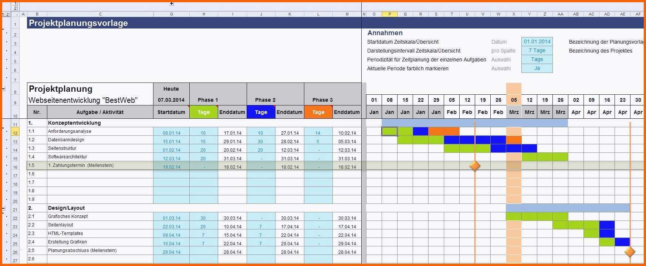Viewport: 646px width, 266px height.
Task: Show column outline level 1
Action: pyautogui.click(x=15, y=3)
